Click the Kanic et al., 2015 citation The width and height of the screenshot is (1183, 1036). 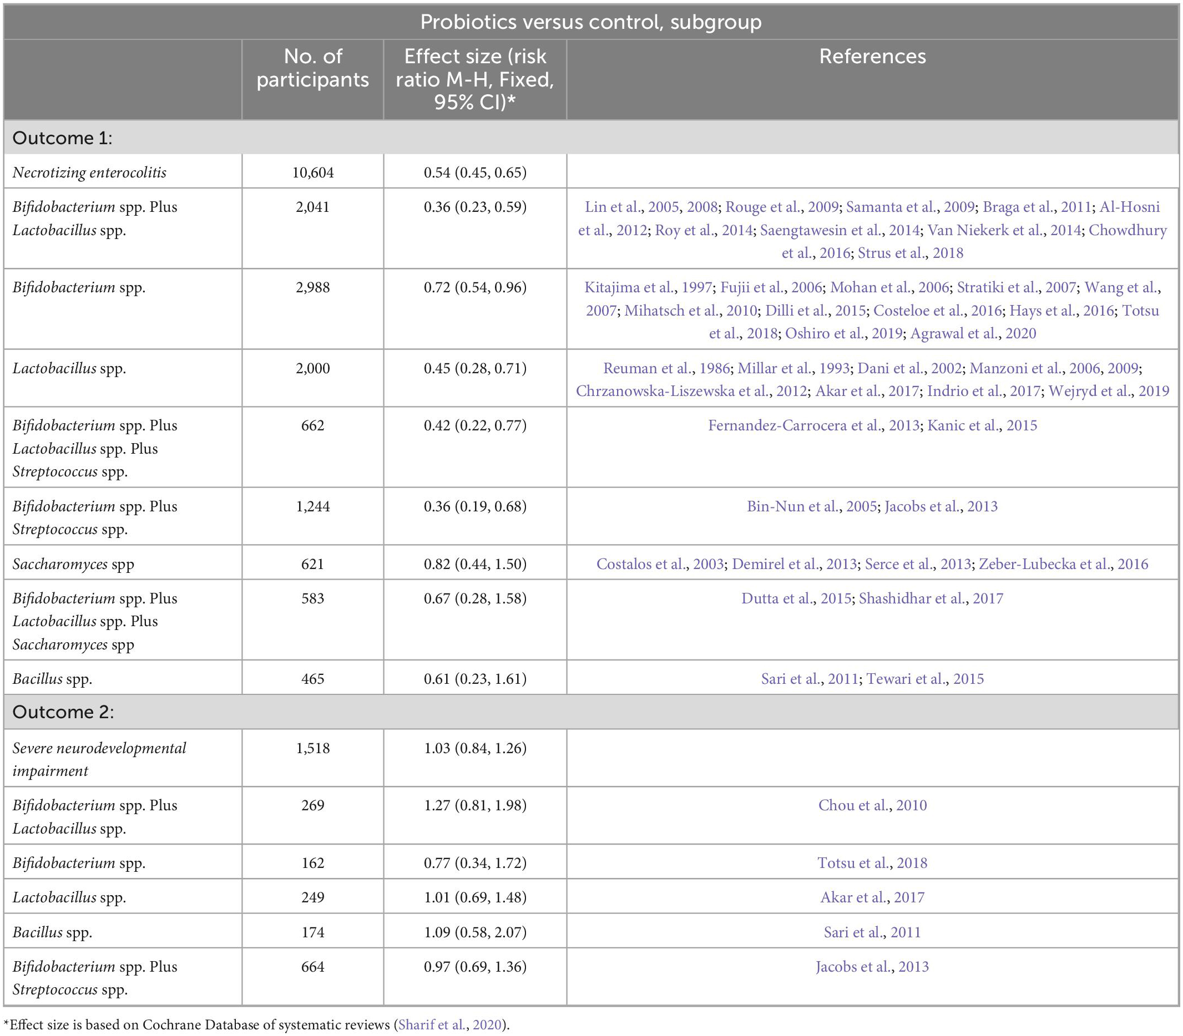coord(982,425)
